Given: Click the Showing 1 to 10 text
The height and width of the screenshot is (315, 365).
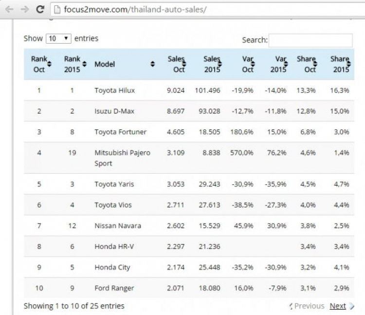Looking at the screenshot, I should pyautogui.click(x=74, y=306).
